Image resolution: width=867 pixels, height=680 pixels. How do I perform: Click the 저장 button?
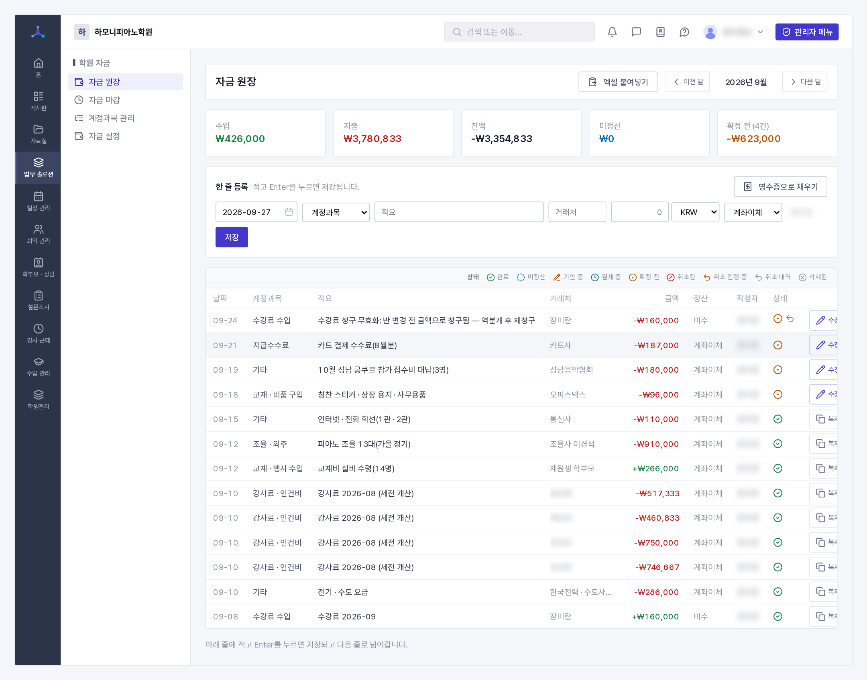(232, 237)
